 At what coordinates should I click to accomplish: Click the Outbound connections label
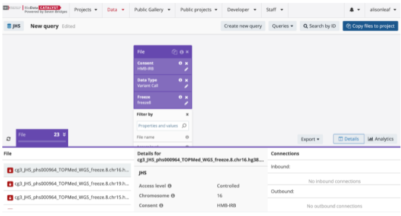[283, 192]
